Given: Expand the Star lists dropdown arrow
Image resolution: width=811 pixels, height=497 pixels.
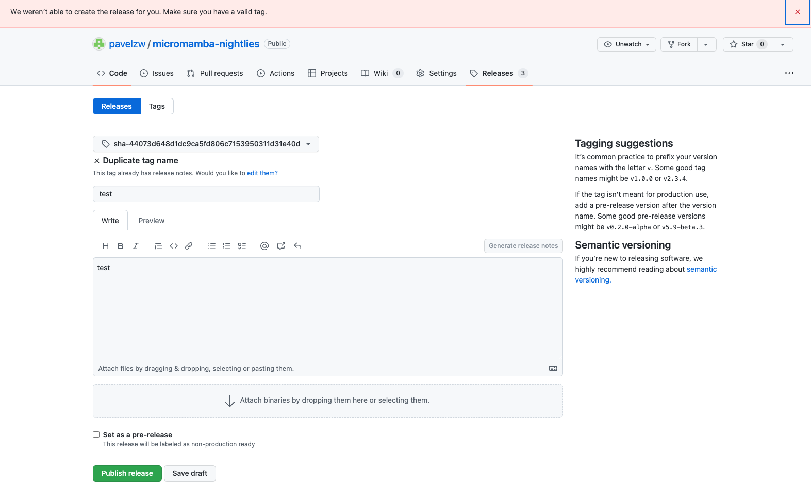Looking at the screenshot, I should (783, 44).
